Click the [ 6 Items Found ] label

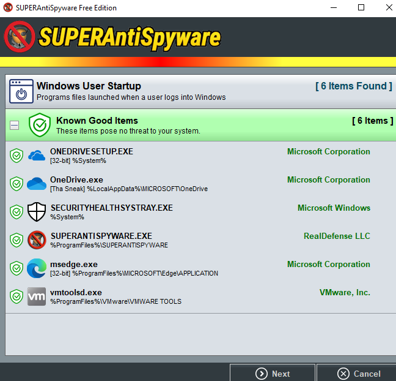[x=354, y=86]
